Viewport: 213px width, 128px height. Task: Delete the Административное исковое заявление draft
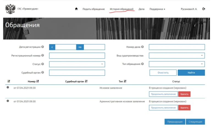(184, 108)
